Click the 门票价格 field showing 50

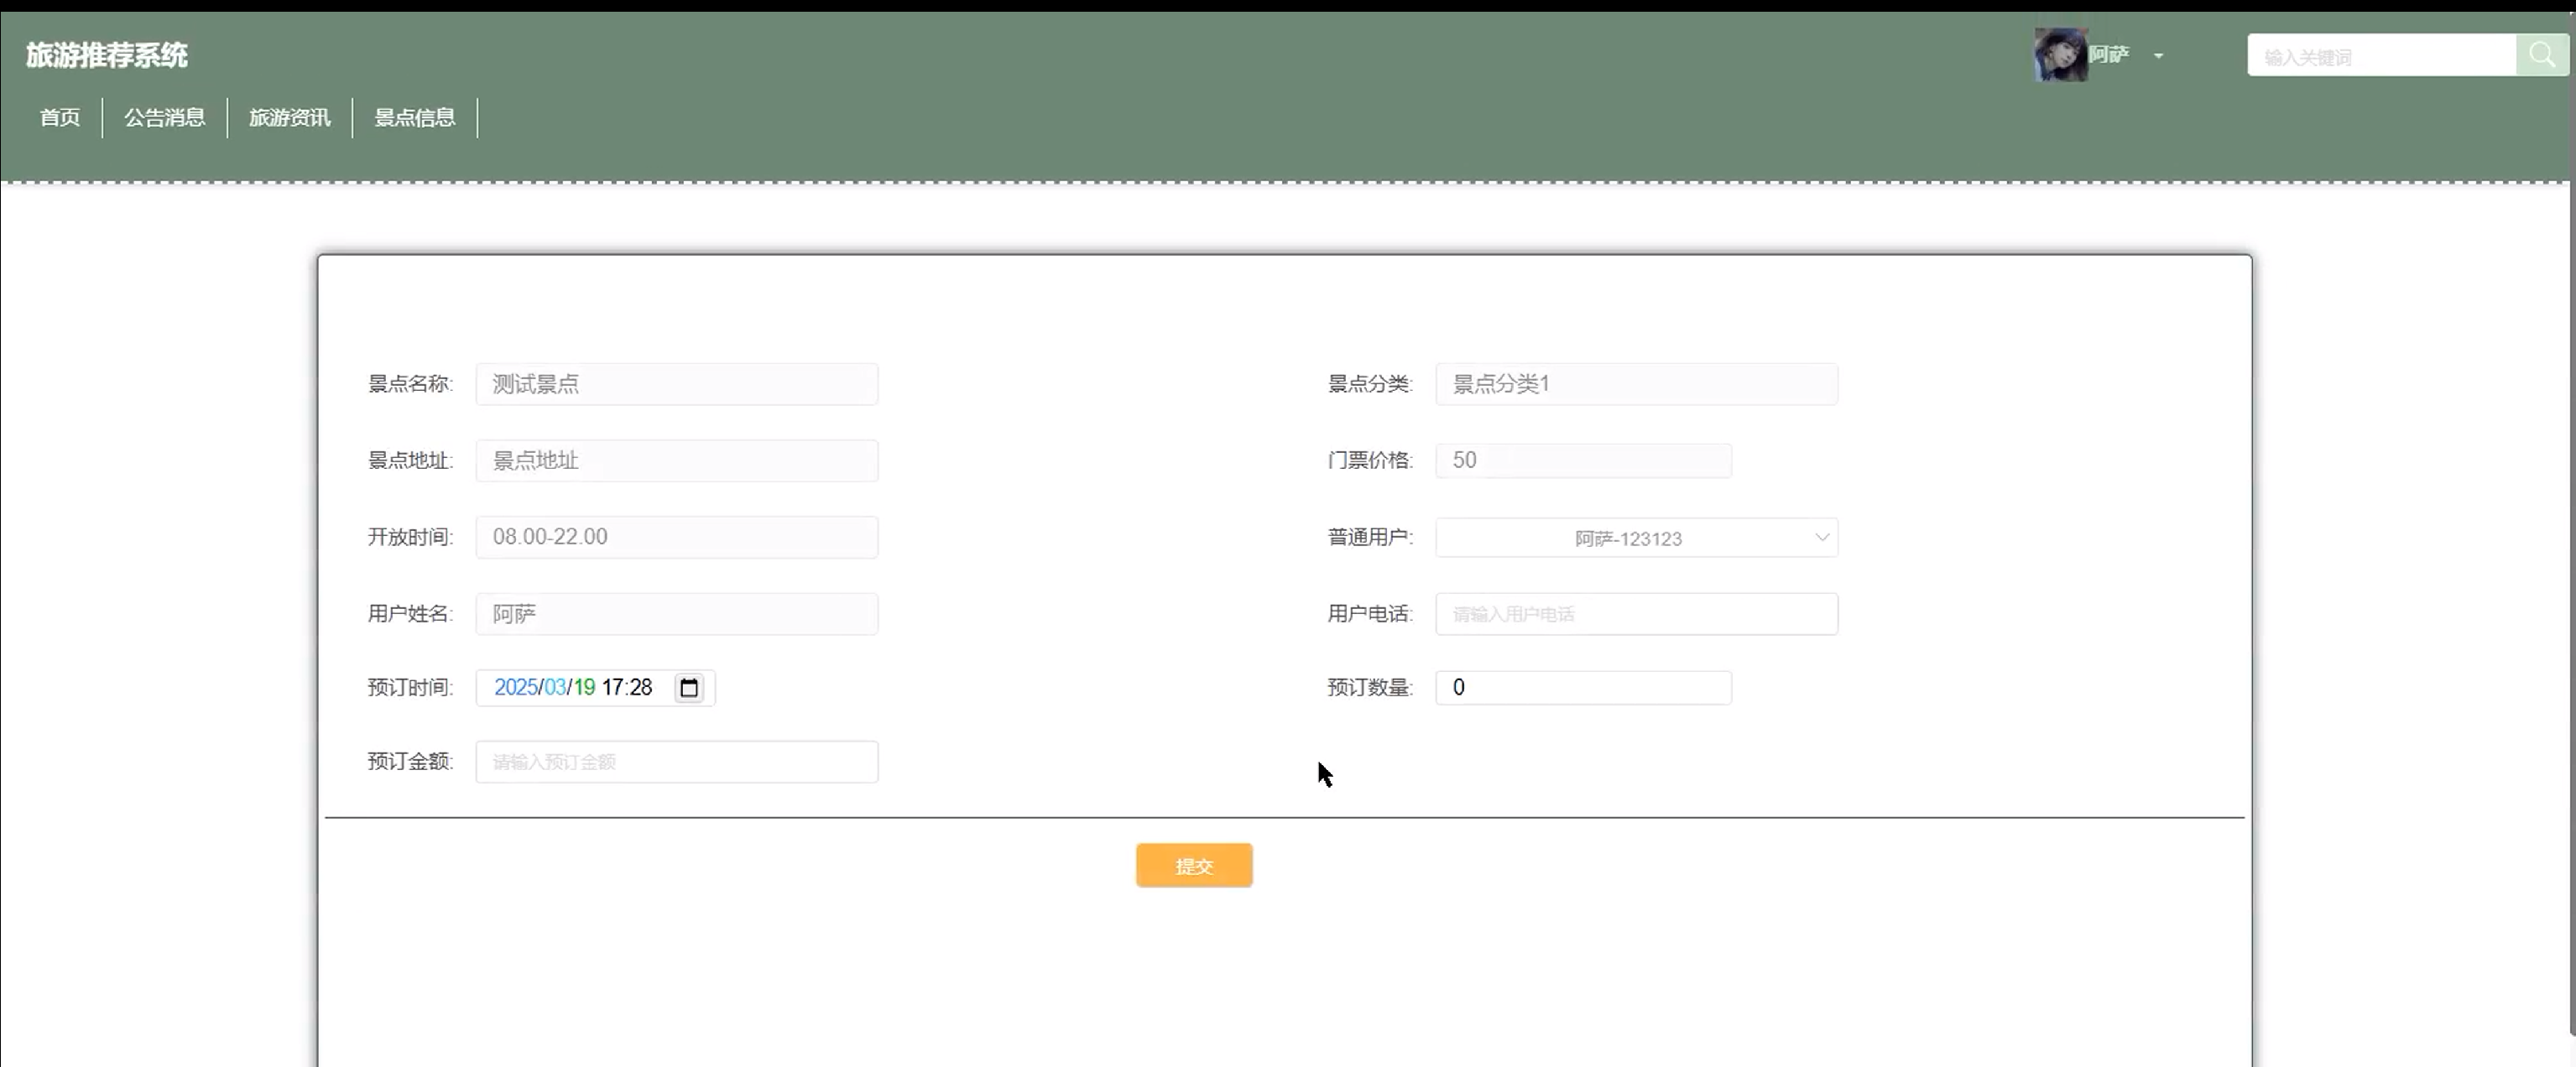coord(1583,460)
